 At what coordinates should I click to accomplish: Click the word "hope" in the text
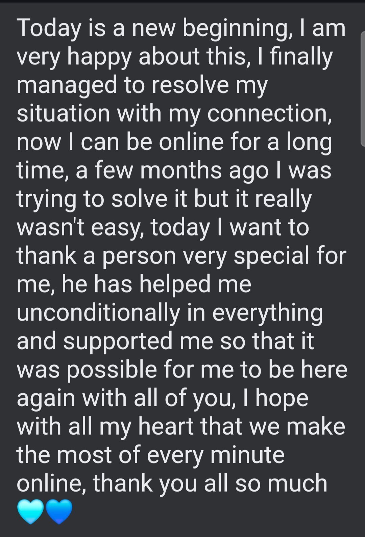pos(282,398)
